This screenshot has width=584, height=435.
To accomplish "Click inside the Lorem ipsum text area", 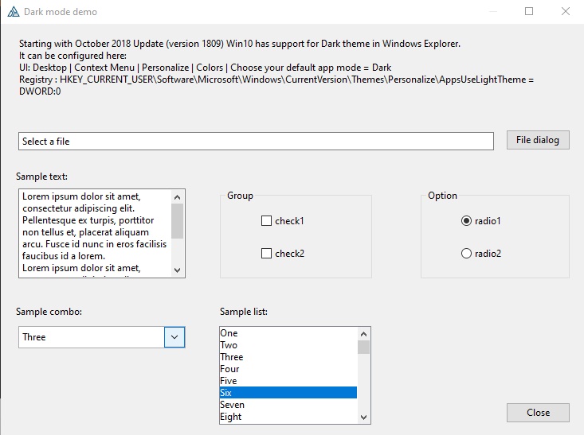I will coord(95,233).
